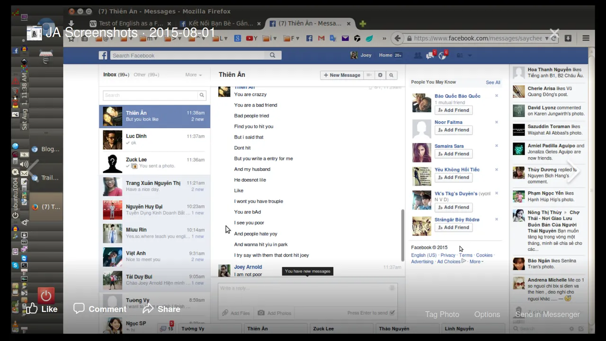Screen dimensions: 606x341
Task: Expand the More dropdown in inbox
Action: pos(193,74)
